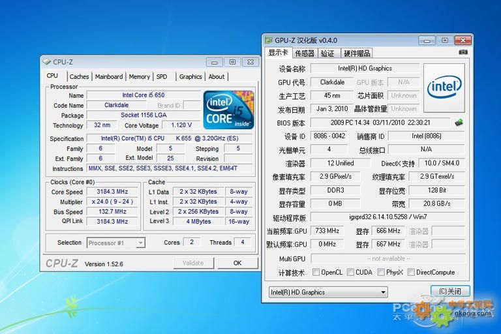Viewport: 501px width, 334px height.
Task: Minimize the GPU-Z window
Action: (427, 40)
